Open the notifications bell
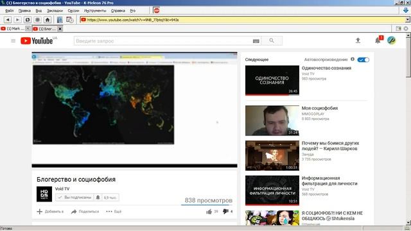This screenshot has height=231, width=411. (x=378, y=40)
